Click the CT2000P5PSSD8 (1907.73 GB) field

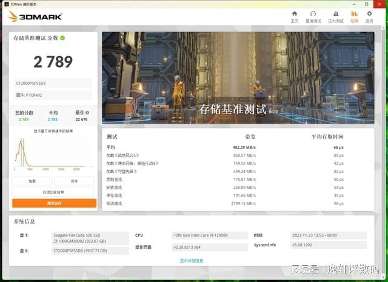coord(90,251)
